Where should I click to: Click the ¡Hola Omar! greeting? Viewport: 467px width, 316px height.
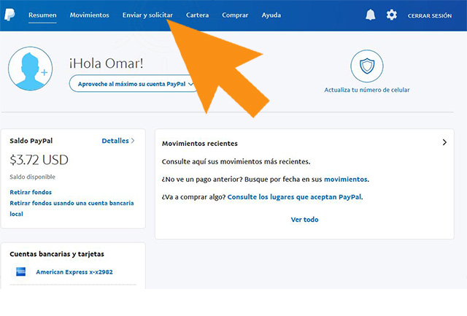coord(107,63)
